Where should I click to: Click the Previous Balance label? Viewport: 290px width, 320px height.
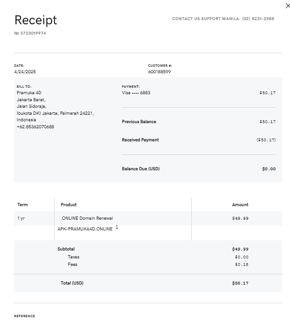[139, 122]
